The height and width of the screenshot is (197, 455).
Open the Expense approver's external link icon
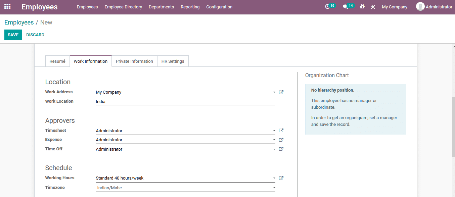281,140
